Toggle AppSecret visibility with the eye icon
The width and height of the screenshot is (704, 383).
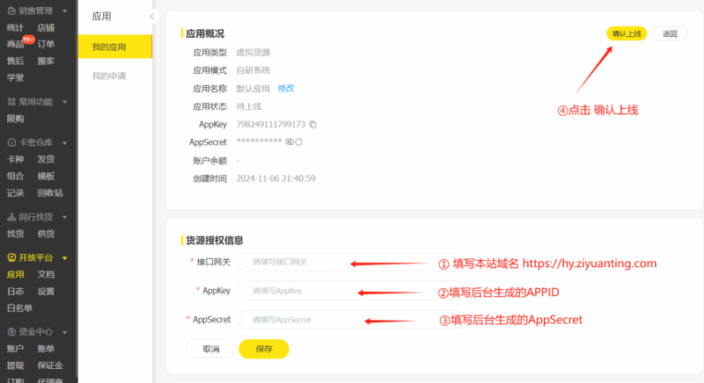click(289, 142)
